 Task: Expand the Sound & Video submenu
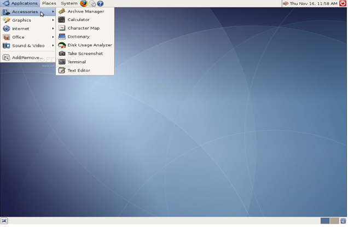(28, 45)
